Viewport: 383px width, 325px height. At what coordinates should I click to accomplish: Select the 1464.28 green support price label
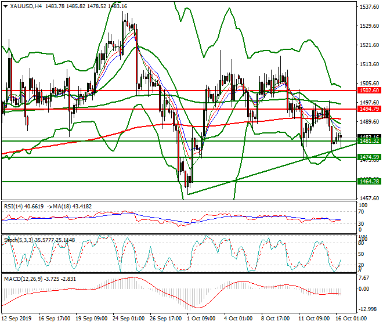(369, 181)
